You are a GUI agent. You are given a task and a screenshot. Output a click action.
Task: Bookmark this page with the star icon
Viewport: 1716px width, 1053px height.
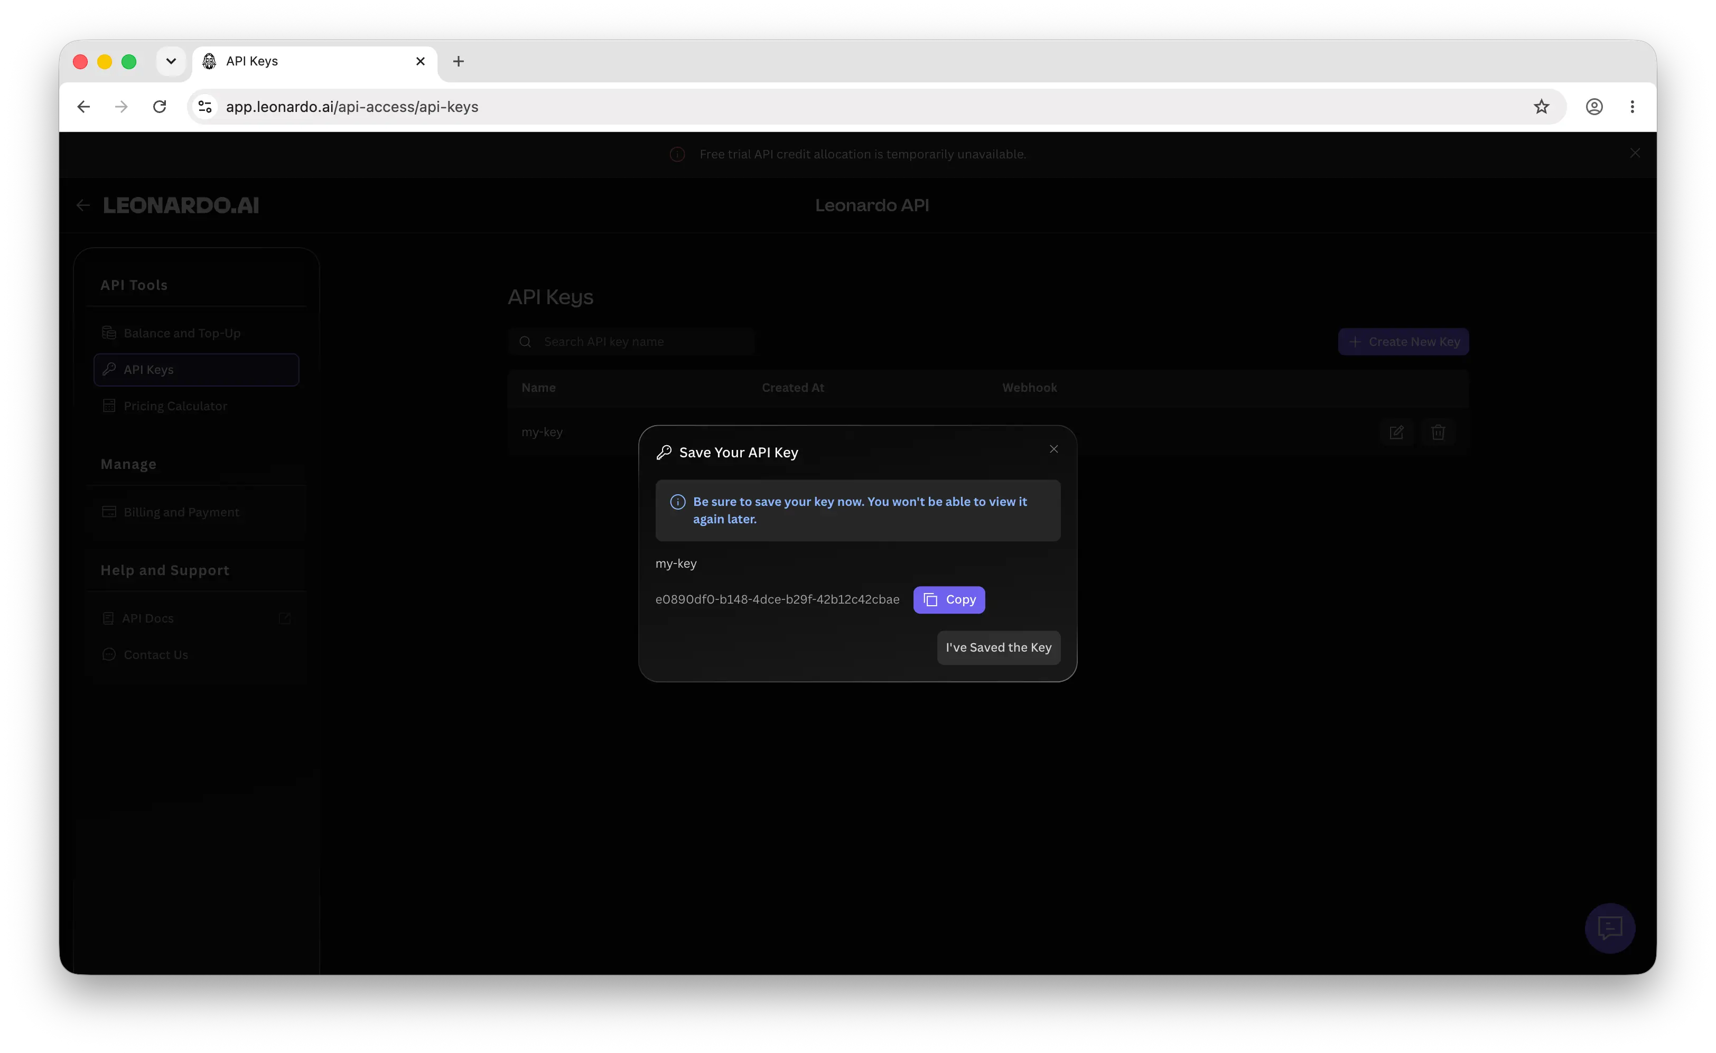click(x=1541, y=107)
